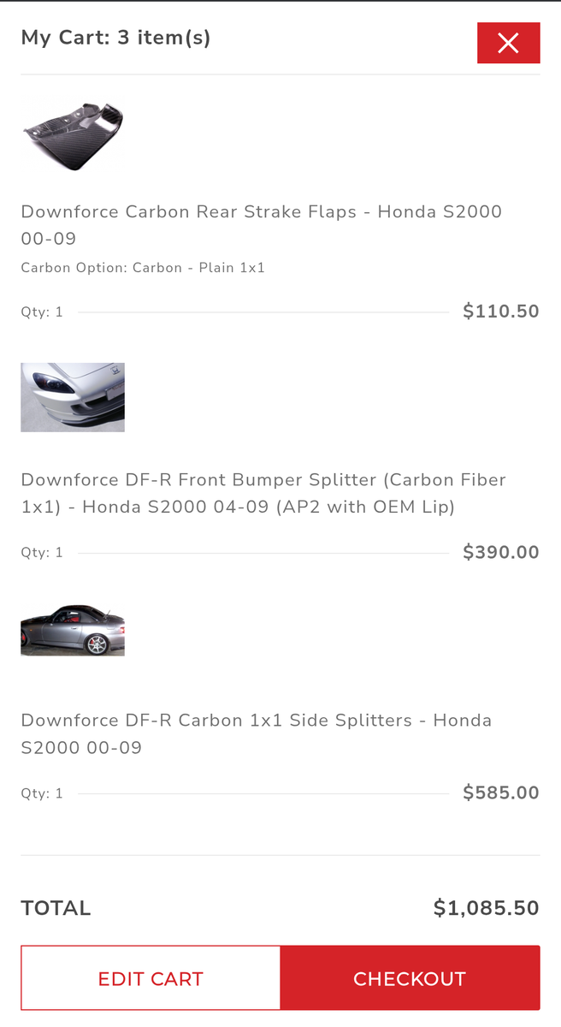This screenshot has width=561, height=1027.
Task: Click the Qty label for Side Splitters
Action: pos(42,793)
